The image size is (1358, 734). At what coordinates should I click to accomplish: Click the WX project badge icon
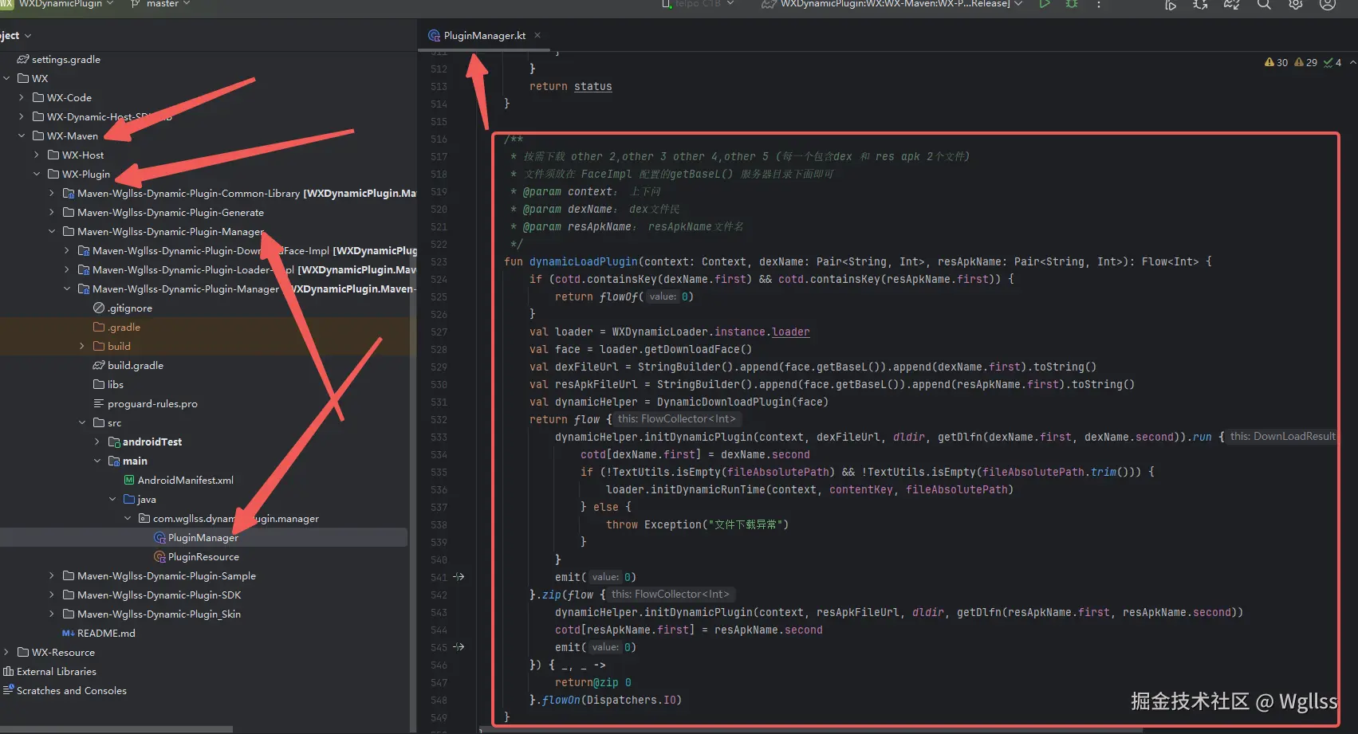click(6, 4)
